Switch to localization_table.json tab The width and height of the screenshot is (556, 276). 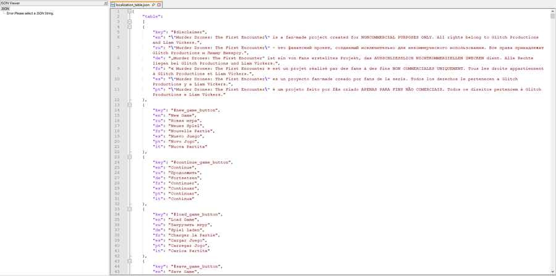coord(133,5)
